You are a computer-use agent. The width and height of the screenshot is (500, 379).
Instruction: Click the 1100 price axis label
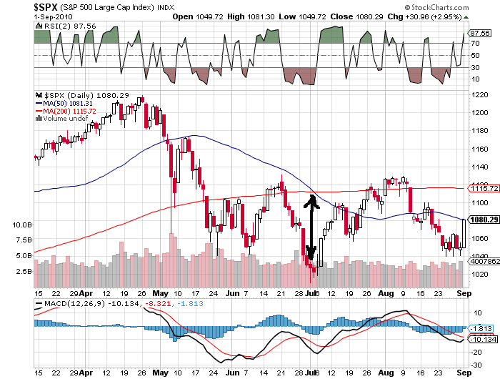point(479,202)
